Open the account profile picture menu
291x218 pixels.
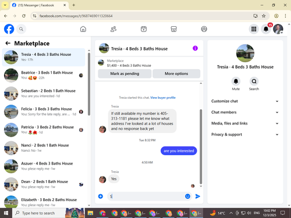278,29
